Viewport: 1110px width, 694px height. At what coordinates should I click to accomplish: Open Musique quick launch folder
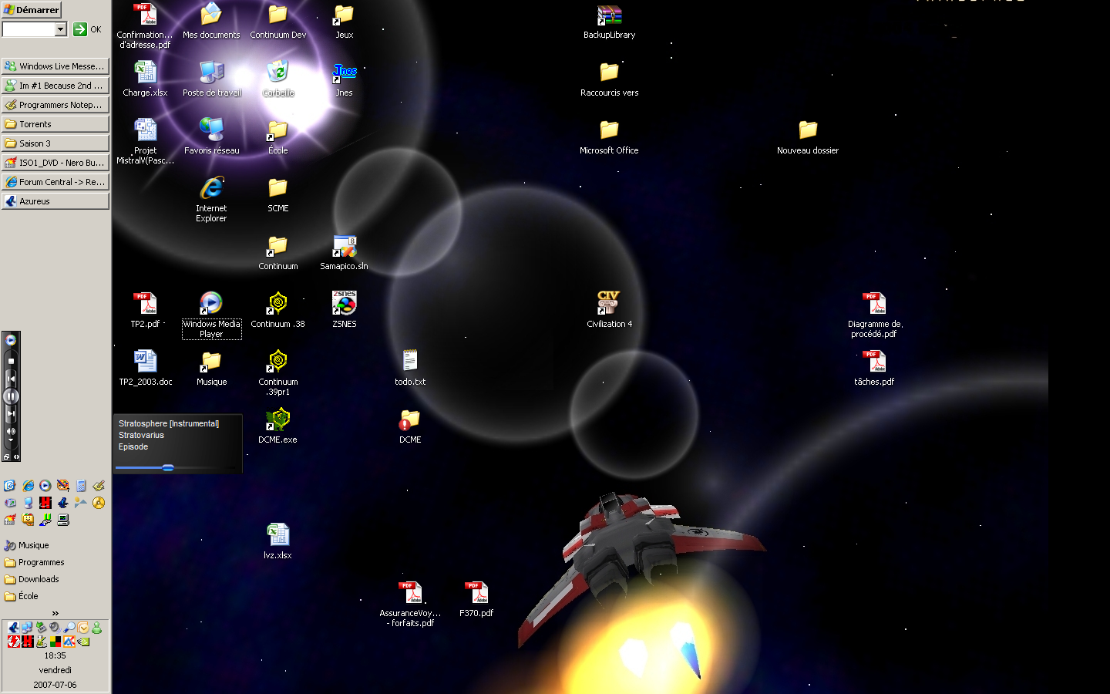[26, 545]
